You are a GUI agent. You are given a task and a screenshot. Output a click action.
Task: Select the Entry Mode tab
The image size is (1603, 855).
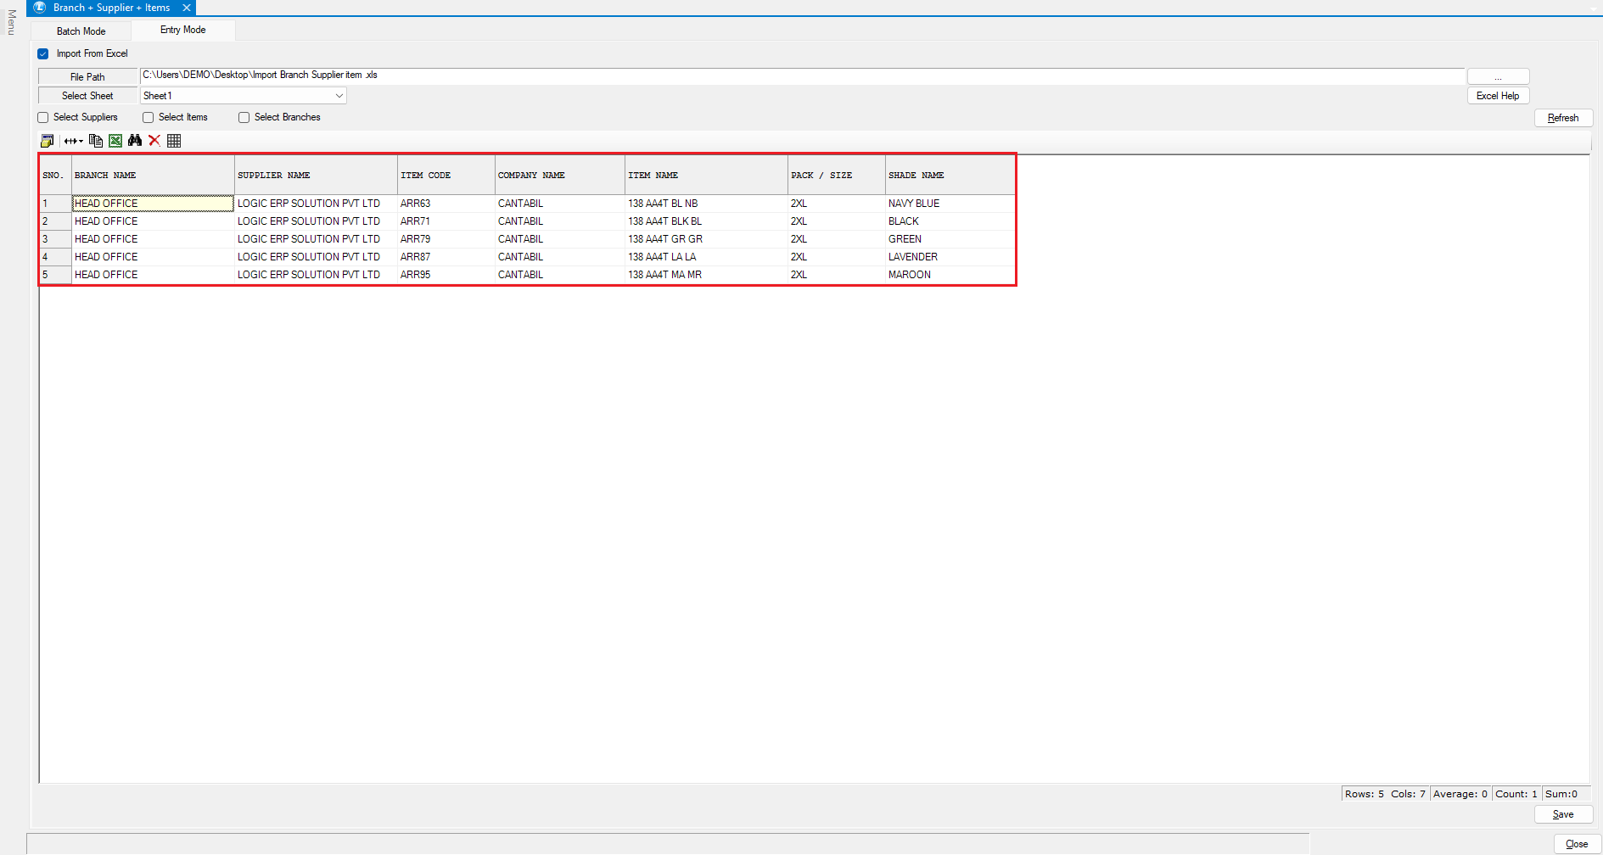click(x=183, y=30)
